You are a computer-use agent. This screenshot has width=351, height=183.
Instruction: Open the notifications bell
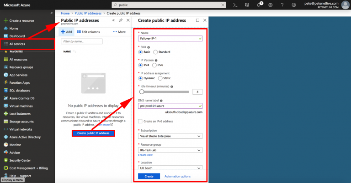coord(259,5)
